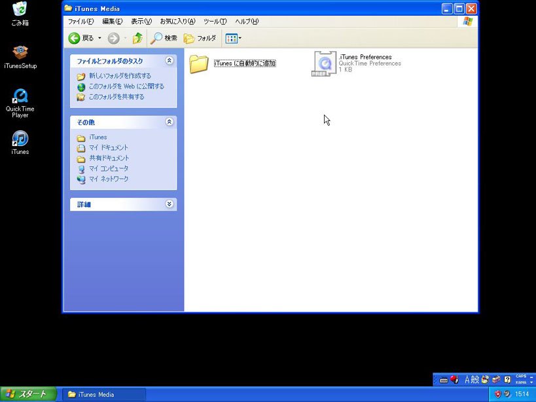Collapse the その他 panel
Screen dimensions: 536x402
170,122
